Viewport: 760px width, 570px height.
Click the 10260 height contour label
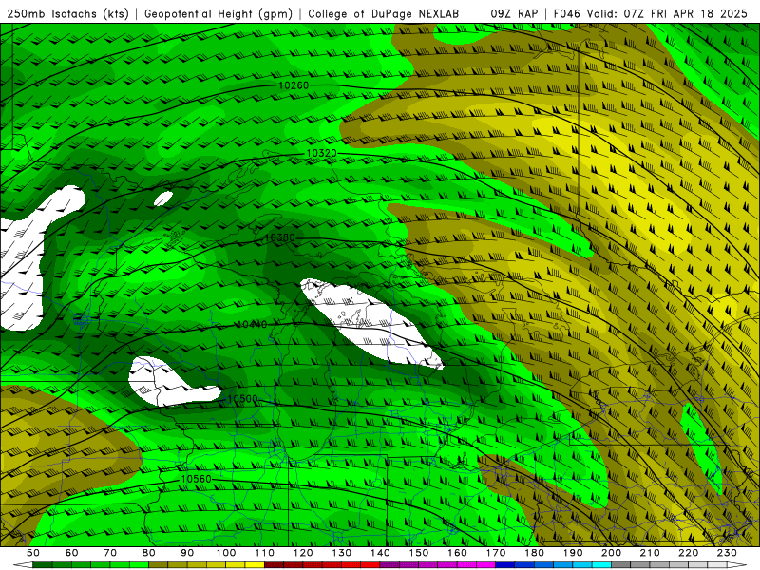[x=294, y=85]
